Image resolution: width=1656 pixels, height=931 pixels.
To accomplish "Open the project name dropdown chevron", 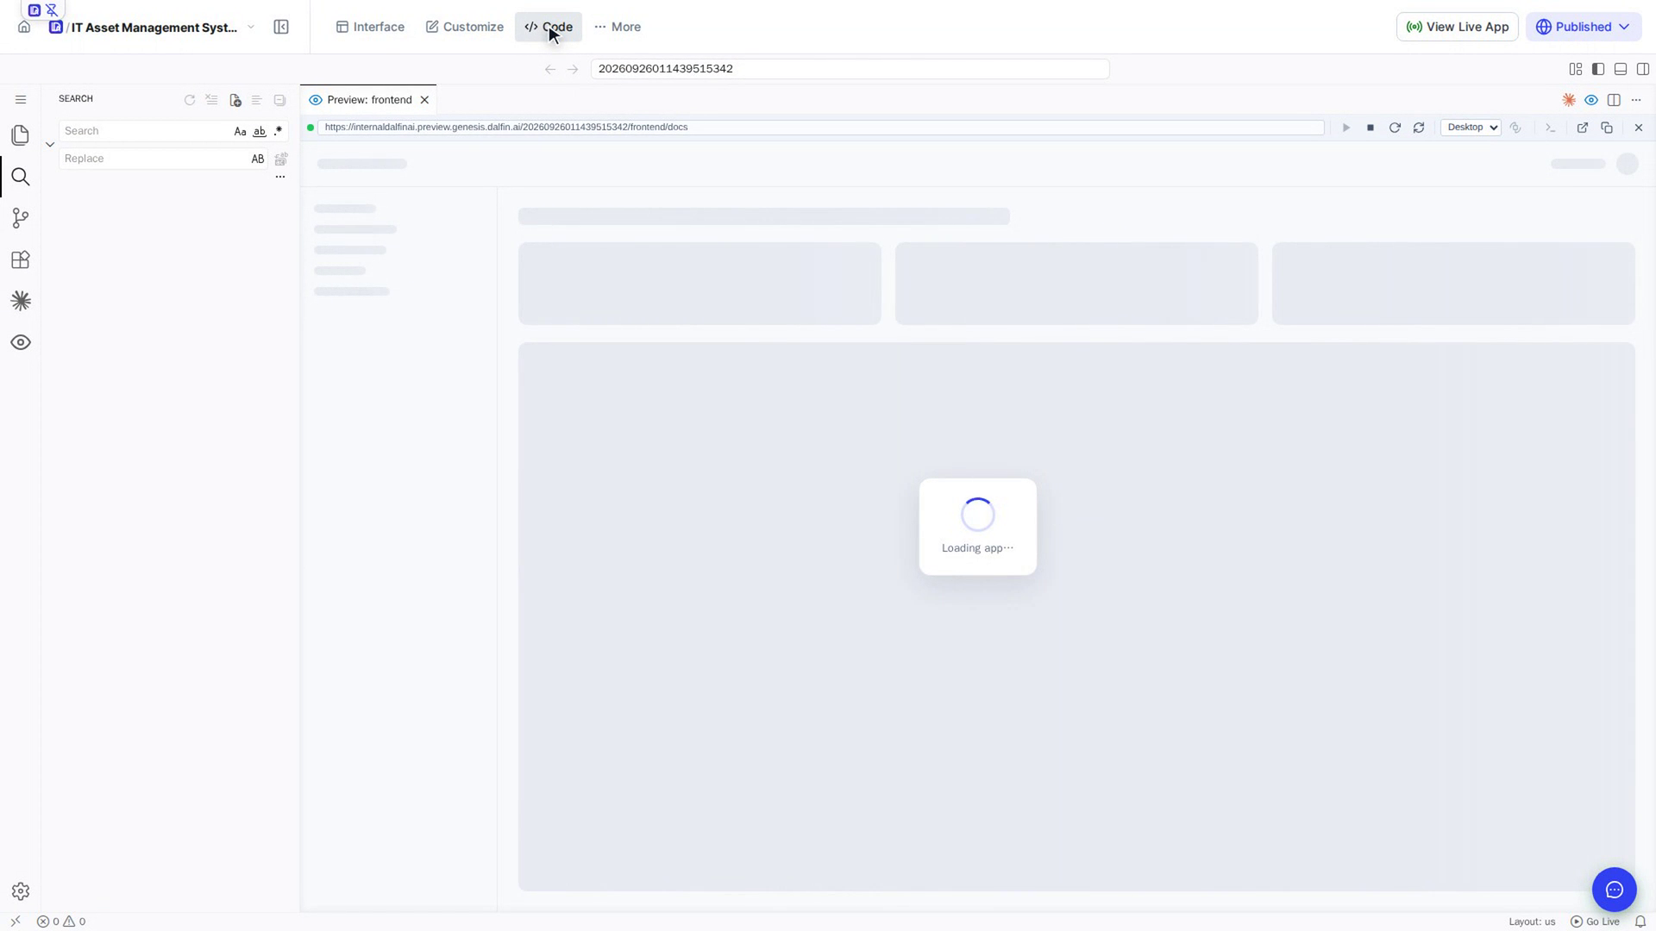I will coord(251,27).
